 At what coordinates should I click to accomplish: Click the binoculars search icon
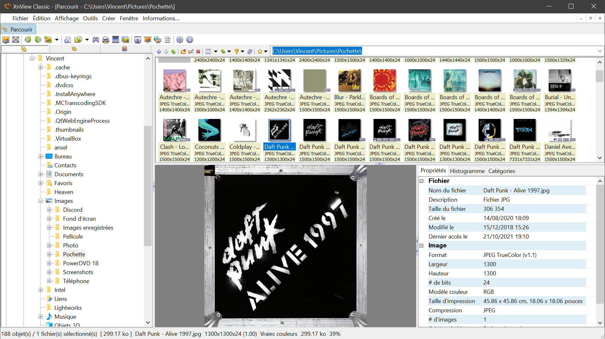pyautogui.click(x=96, y=40)
